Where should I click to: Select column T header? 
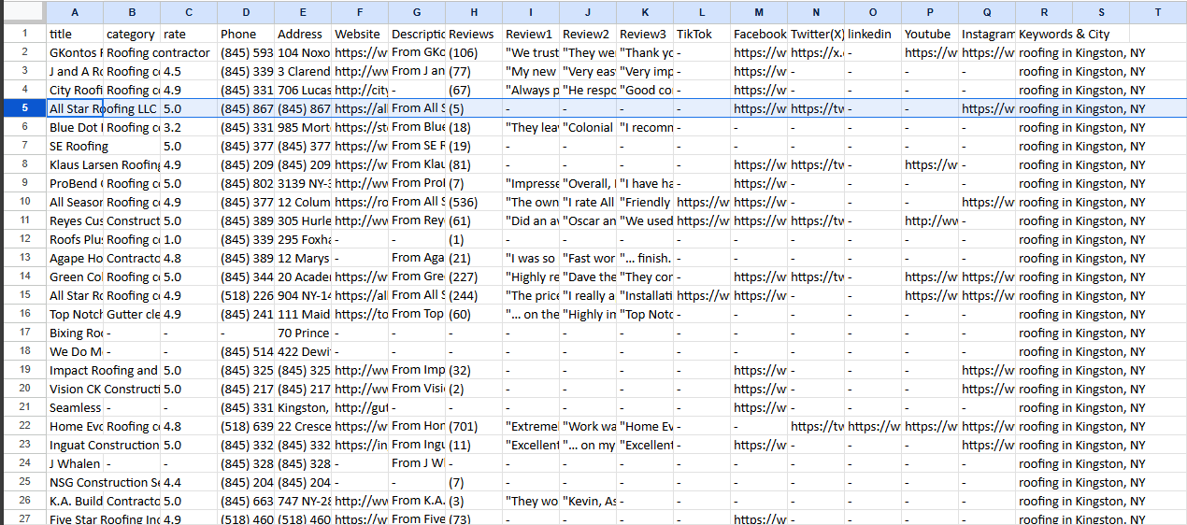[1158, 12]
